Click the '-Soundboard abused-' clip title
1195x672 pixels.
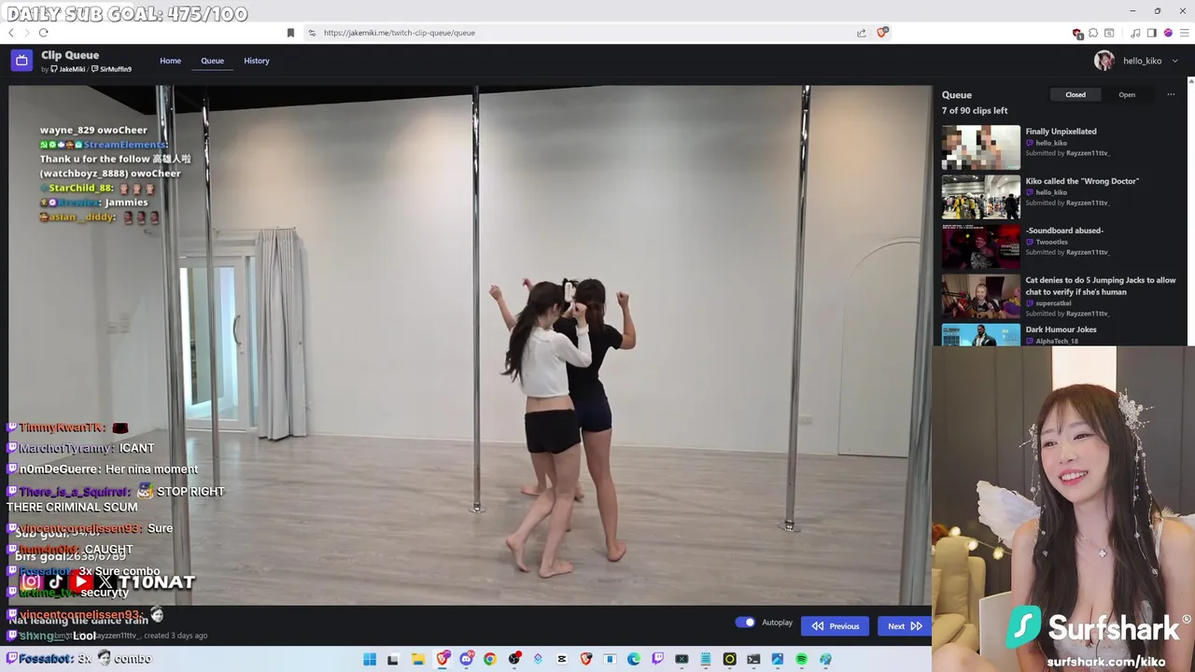(1064, 231)
